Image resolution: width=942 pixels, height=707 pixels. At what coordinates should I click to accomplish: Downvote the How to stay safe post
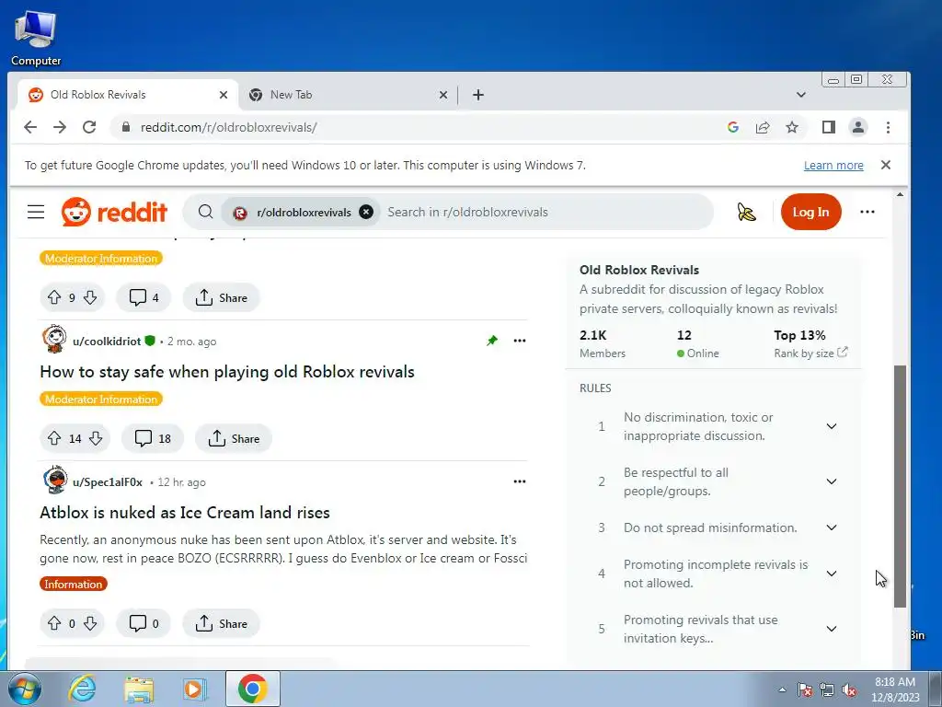(96, 438)
